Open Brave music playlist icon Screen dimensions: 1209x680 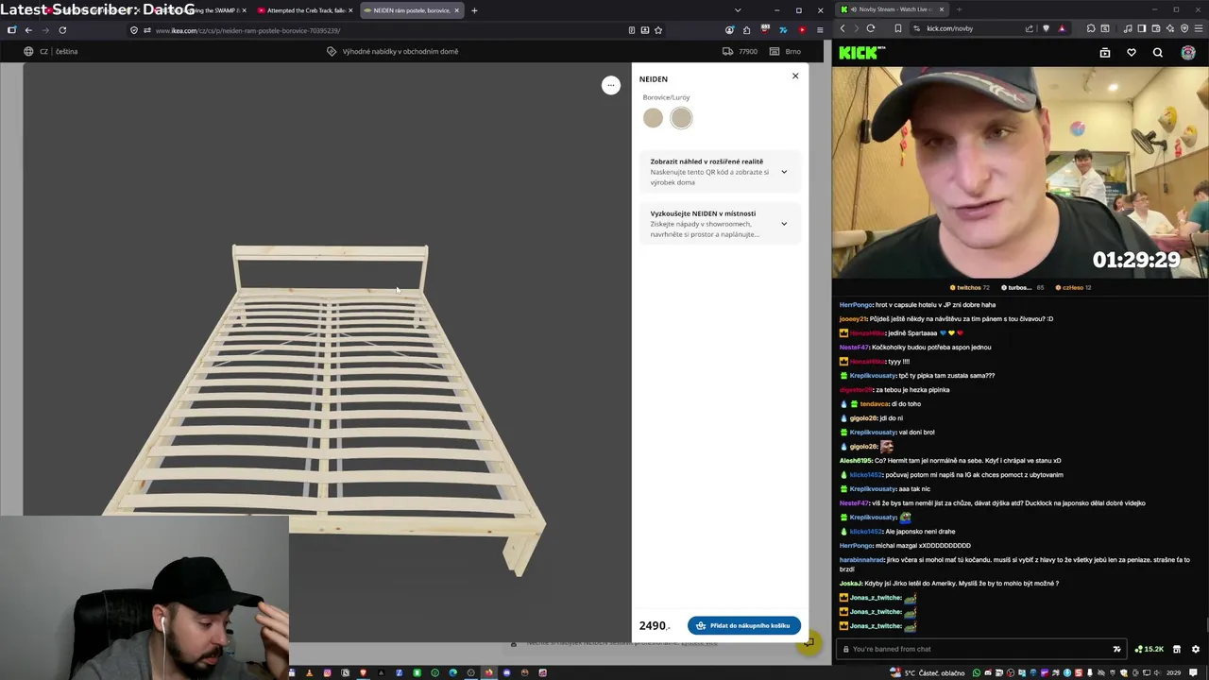pyautogui.click(x=1128, y=28)
